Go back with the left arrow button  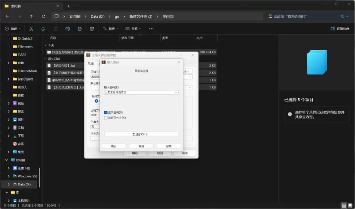click(x=7, y=16)
